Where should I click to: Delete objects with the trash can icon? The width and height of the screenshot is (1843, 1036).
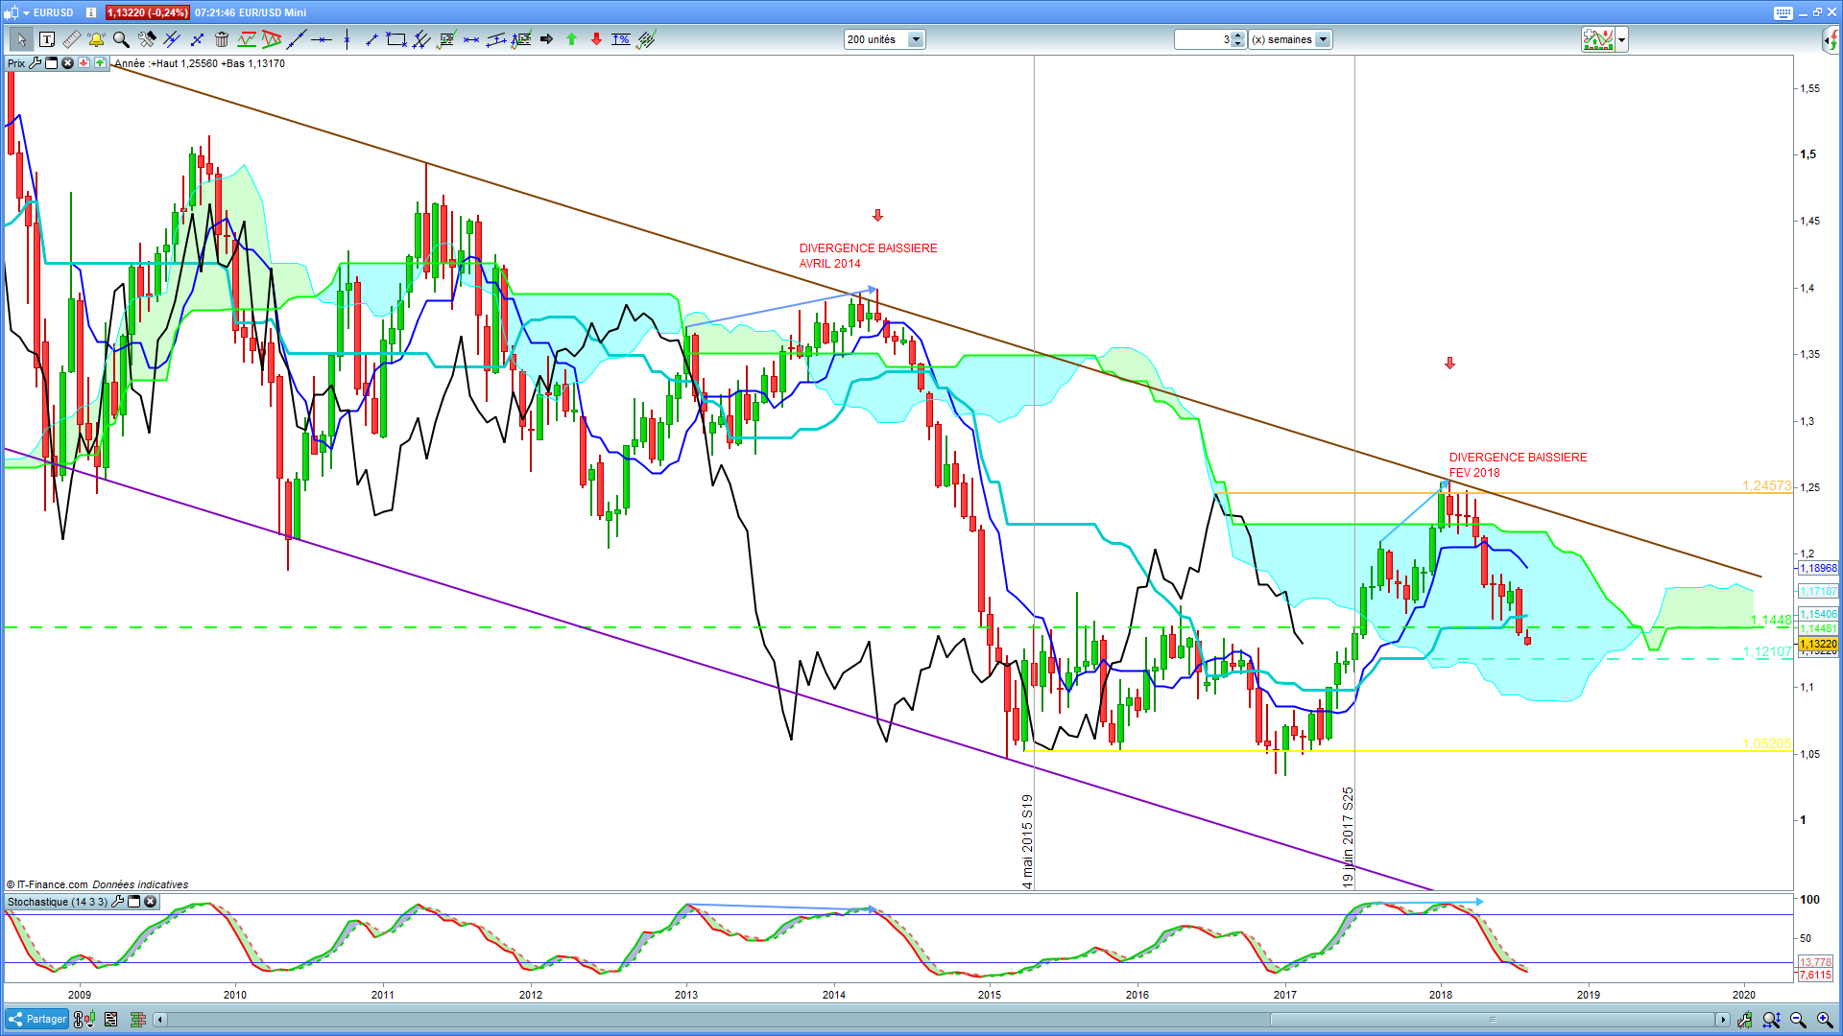tap(222, 39)
